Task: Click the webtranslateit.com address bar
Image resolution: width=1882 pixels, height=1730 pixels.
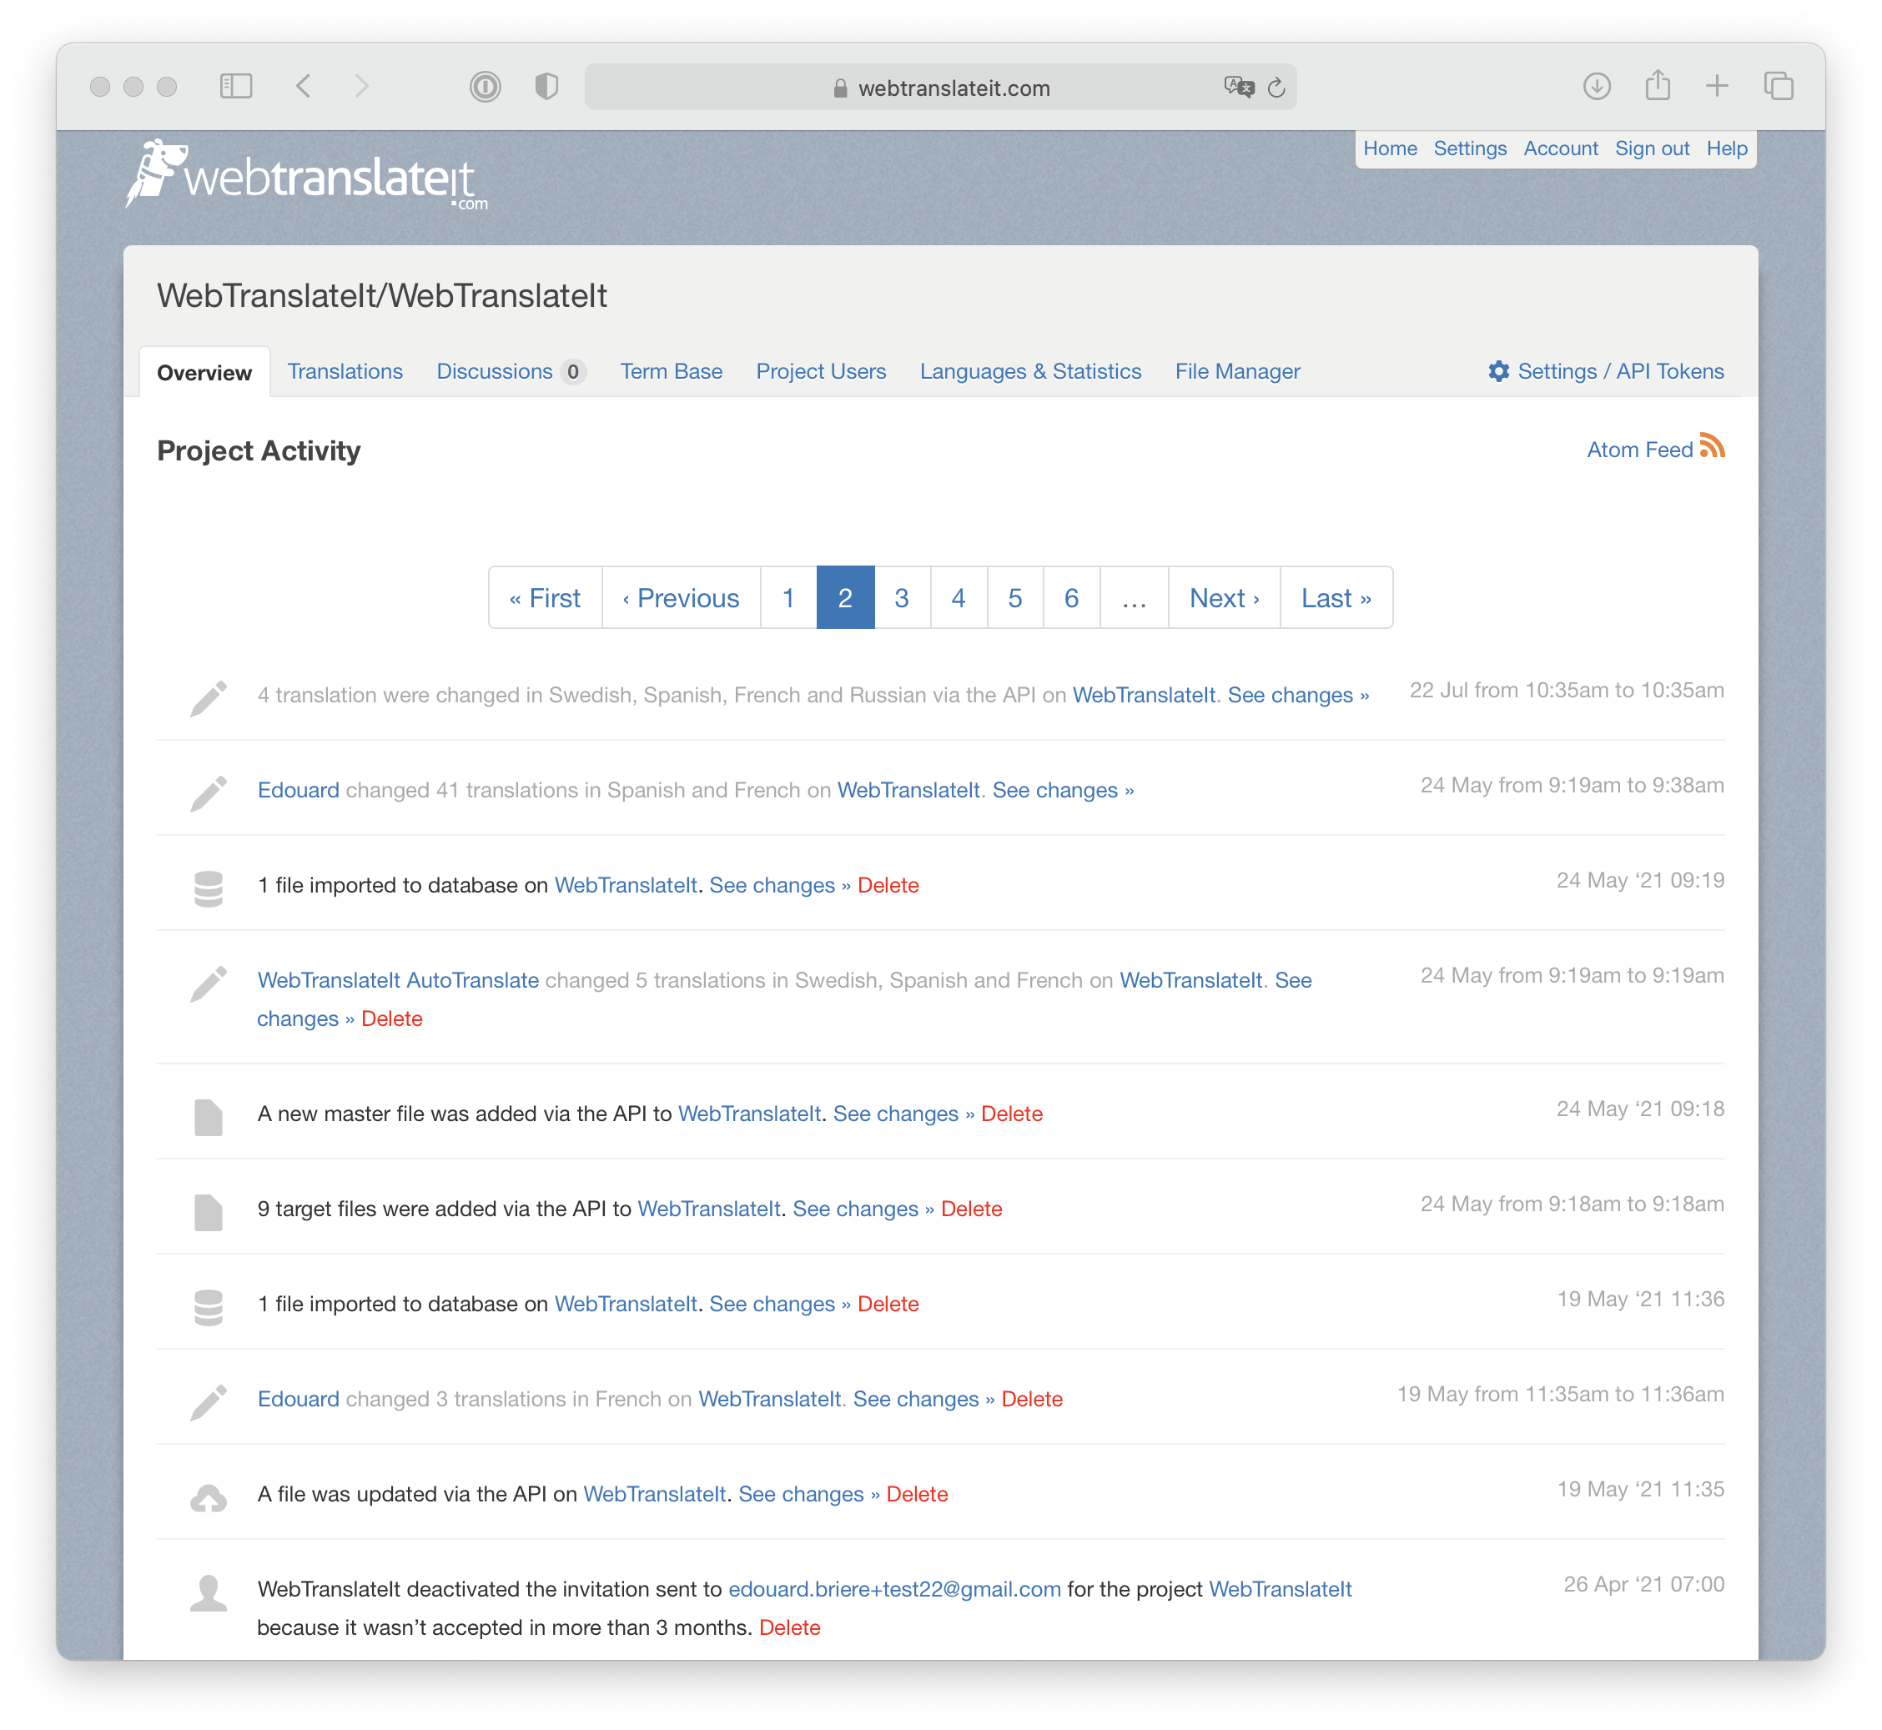Action: [x=940, y=87]
